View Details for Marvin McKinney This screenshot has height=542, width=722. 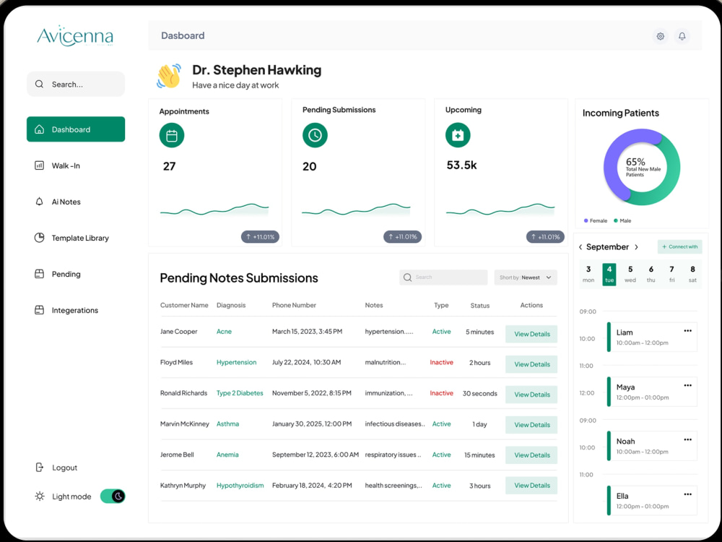coord(531,424)
